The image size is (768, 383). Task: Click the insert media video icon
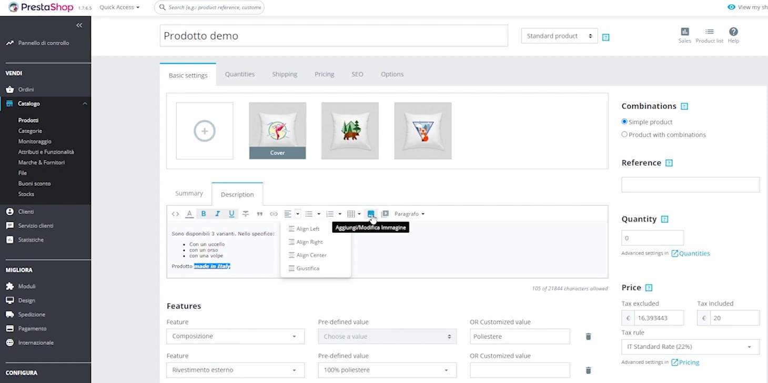pos(385,214)
